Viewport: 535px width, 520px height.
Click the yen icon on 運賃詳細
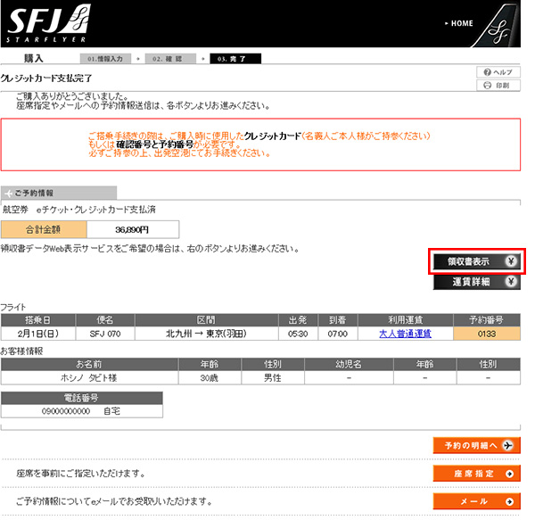(509, 282)
